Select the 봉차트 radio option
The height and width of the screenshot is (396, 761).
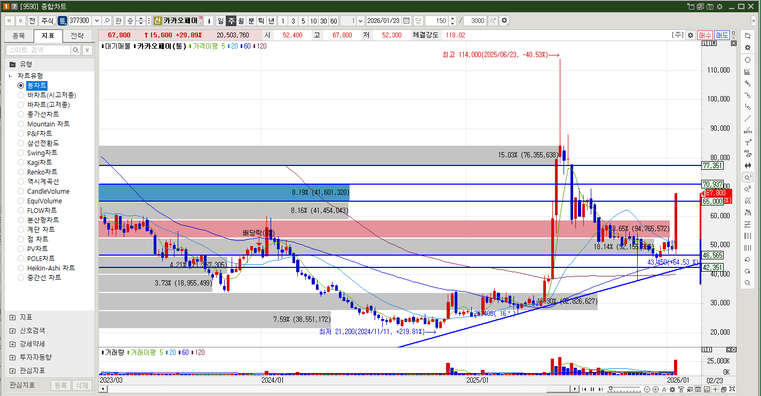point(21,85)
